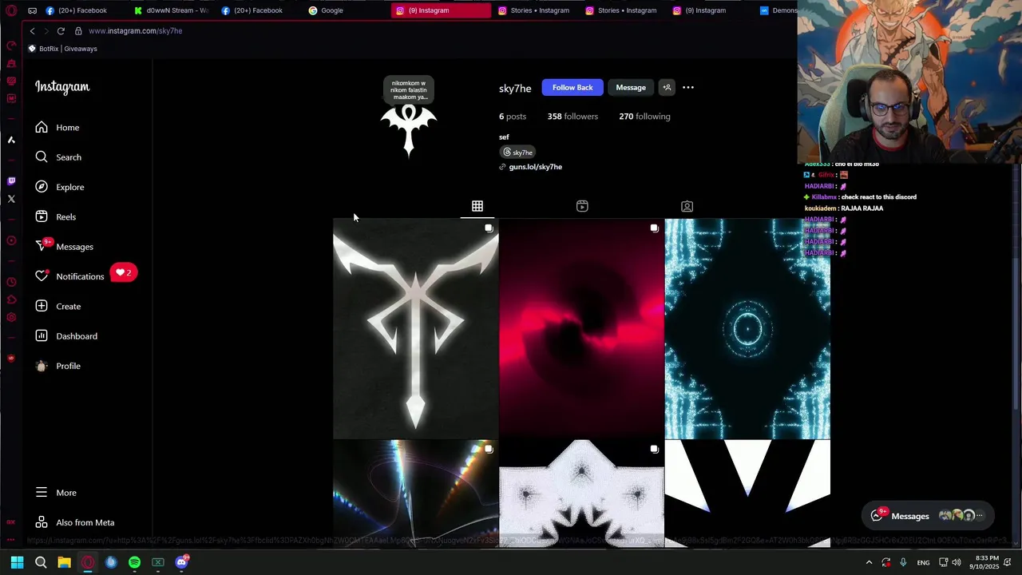Screen dimensions: 1022x575
Task: Open profile options three-dot menu
Action: 688,87
